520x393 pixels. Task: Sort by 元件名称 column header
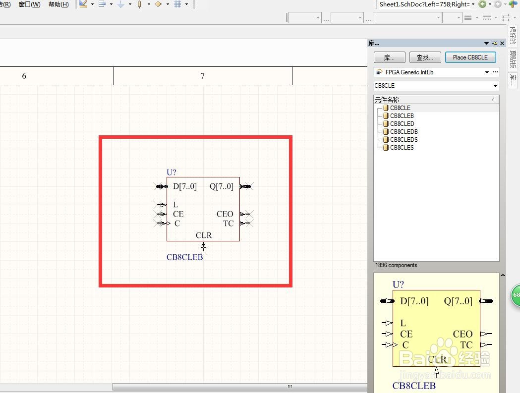(x=436, y=100)
